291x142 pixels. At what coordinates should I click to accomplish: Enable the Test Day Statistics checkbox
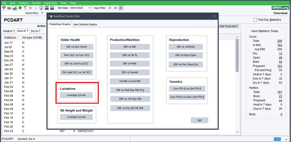point(255,20)
